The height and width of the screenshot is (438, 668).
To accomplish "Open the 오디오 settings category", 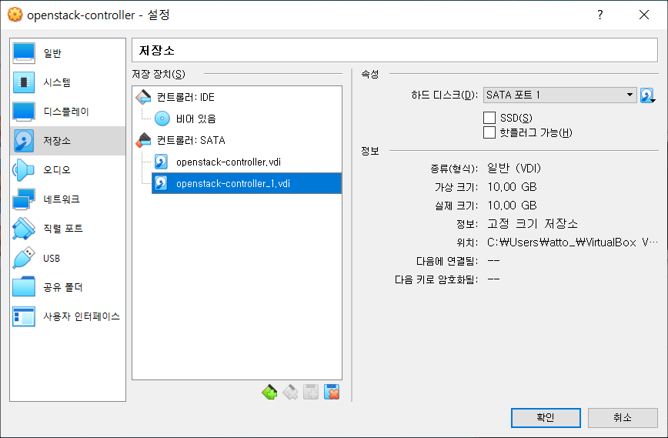I will click(x=68, y=170).
